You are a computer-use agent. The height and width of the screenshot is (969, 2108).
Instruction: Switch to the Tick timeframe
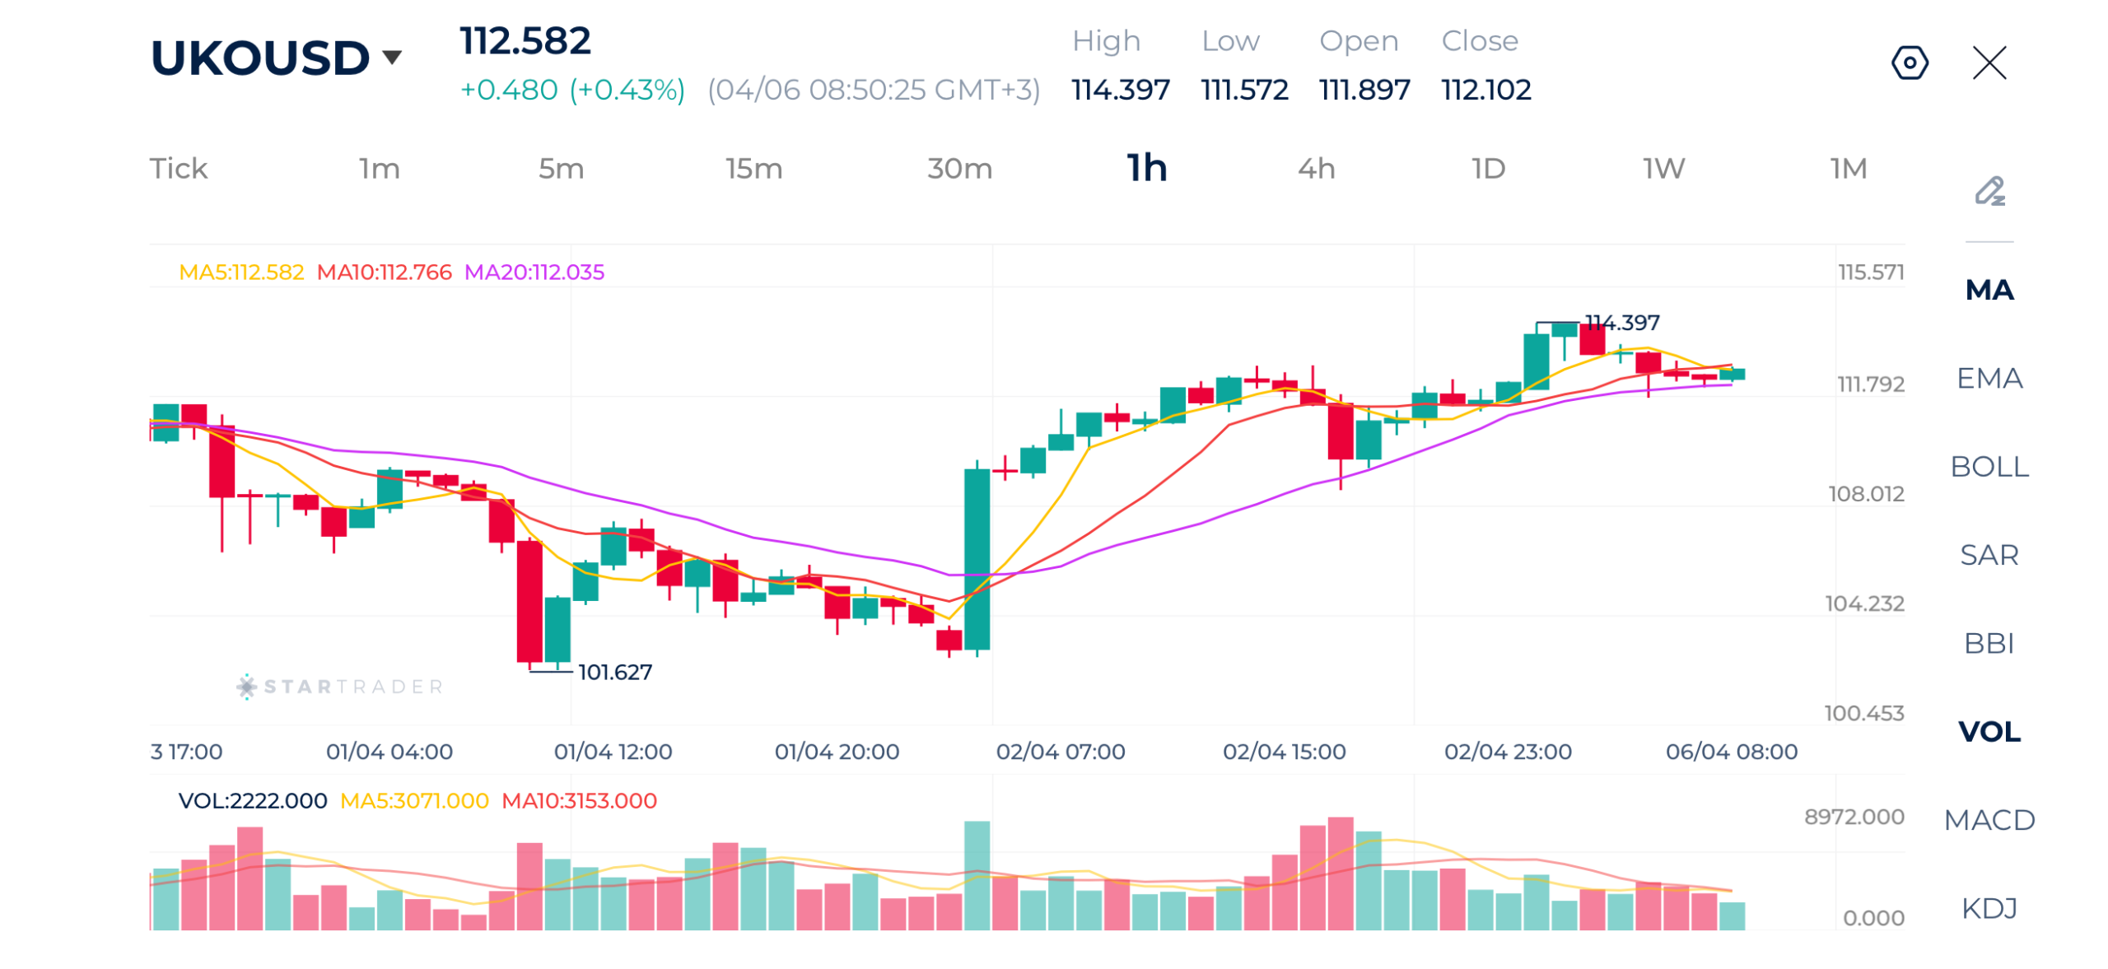click(178, 169)
